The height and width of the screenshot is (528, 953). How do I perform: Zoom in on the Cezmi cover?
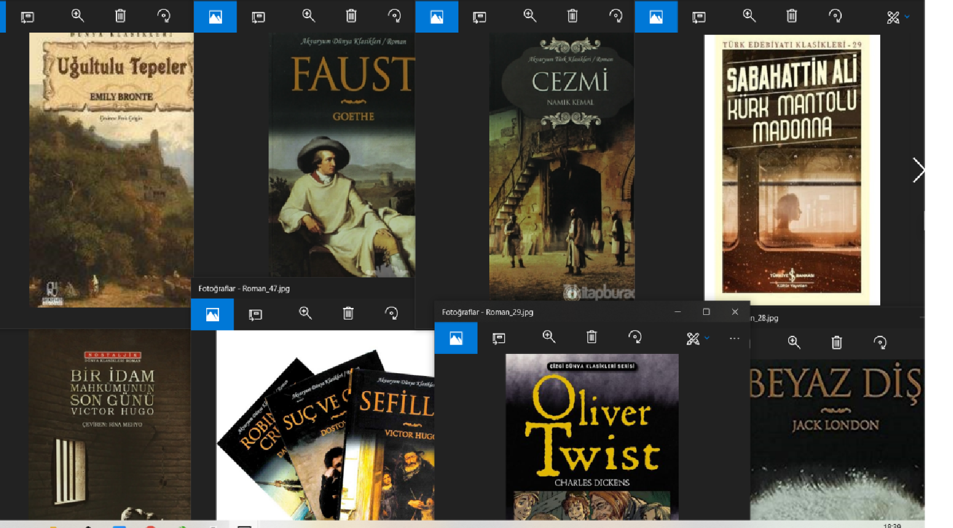click(530, 16)
